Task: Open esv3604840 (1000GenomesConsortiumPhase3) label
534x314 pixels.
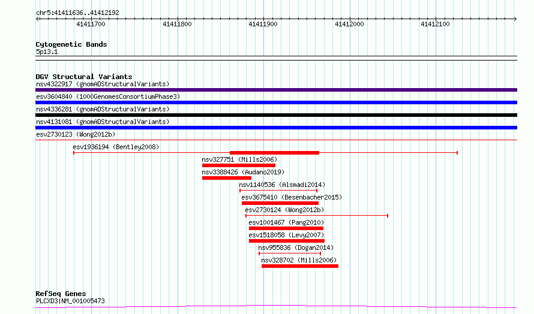Action: click(108, 96)
